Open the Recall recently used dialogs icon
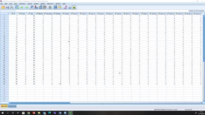Image resolution: width=205 pixels, height=115 pixels. click(17, 7)
